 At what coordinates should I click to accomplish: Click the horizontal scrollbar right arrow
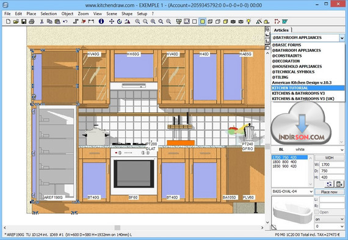[x=262, y=228]
